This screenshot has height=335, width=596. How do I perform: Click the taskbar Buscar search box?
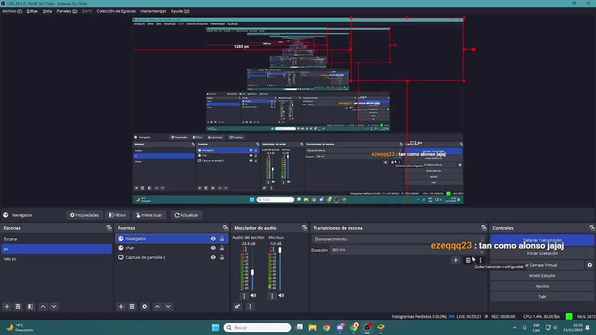(257, 328)
